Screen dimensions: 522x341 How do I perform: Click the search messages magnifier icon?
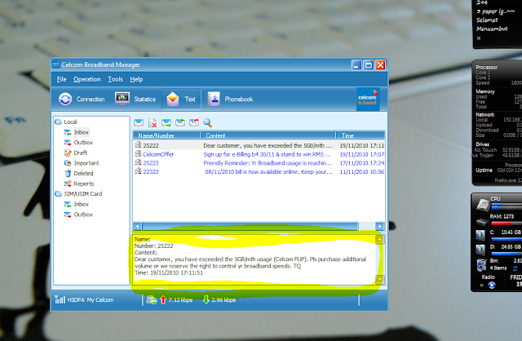[x=208, y=122]
